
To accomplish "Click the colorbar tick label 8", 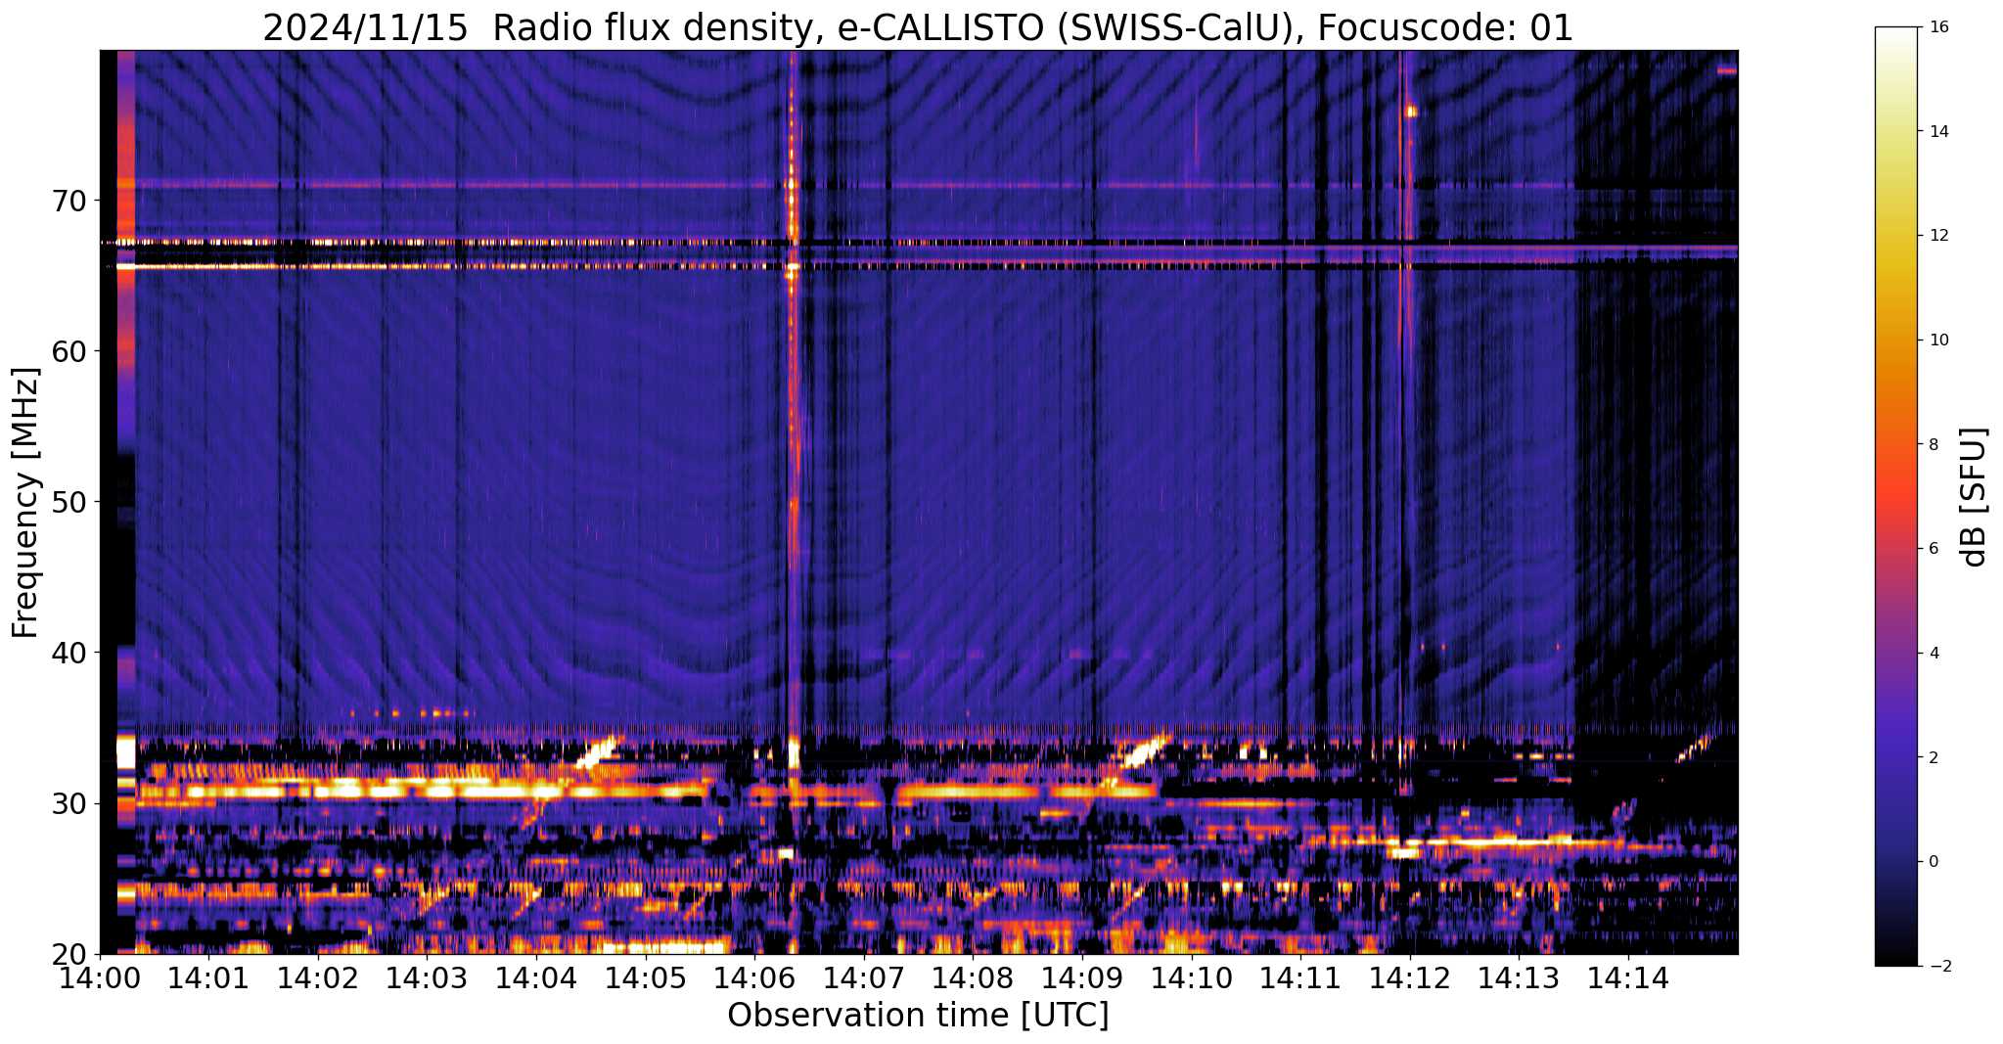I will click(1935, 444).
